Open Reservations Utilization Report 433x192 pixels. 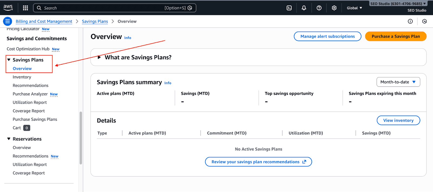(30, 164)
